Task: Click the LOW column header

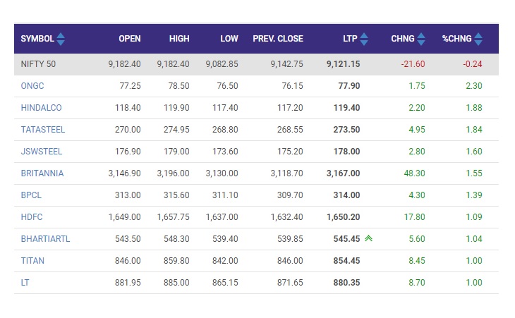Action: point(229,39)
